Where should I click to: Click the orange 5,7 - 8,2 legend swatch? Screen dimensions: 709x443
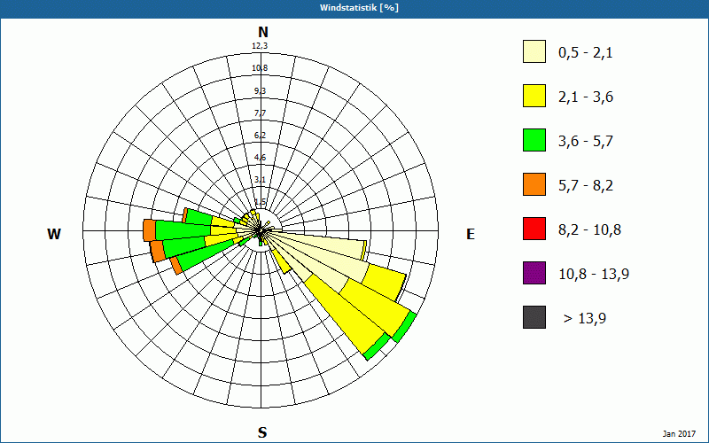tap(534, 184)
